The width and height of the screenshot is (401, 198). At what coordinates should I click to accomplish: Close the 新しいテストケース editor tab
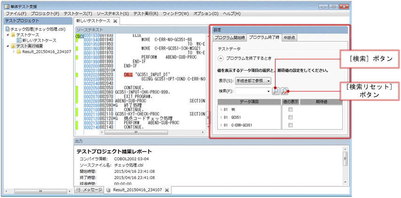(x=115, y=21)
